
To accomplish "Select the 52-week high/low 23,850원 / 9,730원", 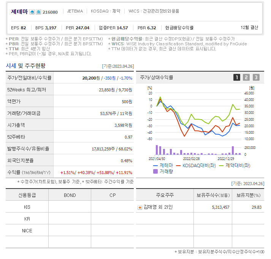I will (x=116, y=90).
